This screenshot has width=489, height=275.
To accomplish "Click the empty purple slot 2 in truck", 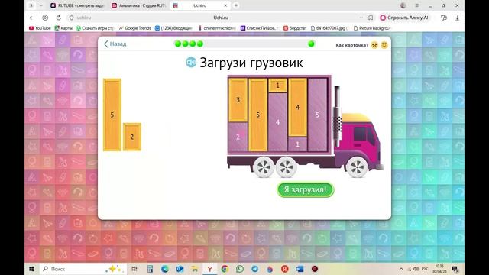I will 238,137.
